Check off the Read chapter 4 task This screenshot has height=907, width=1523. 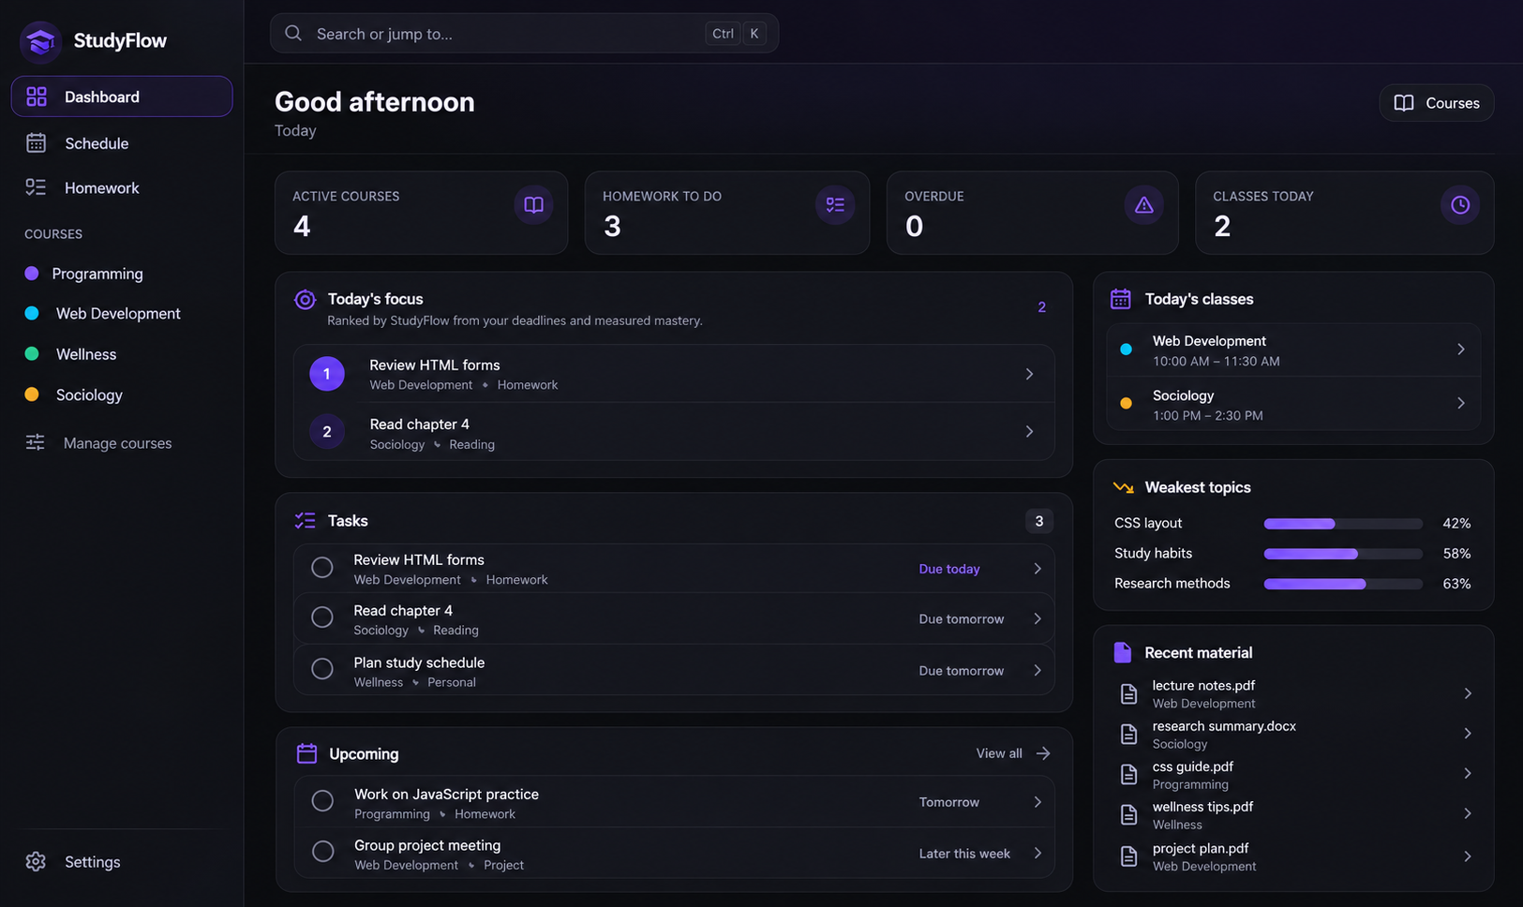click(322, 617)
